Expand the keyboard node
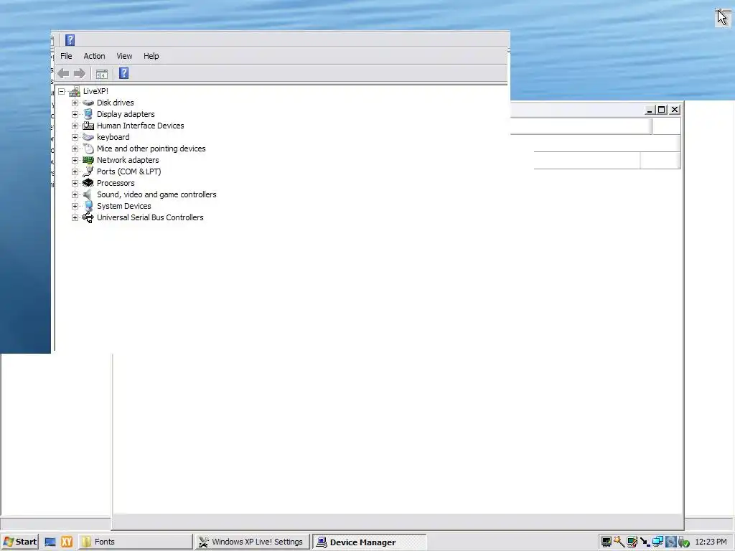The image size is (735, 551). [x=75, y=137]
